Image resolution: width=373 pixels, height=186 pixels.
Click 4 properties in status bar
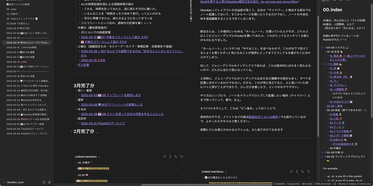point(294,184)
